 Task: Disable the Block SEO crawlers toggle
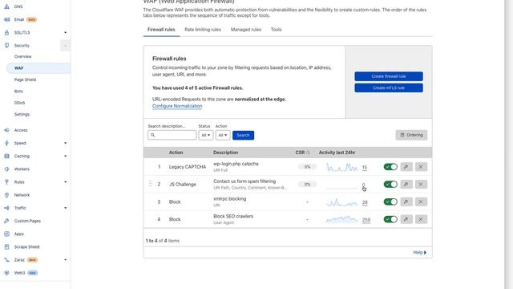[x=390, y=219]
